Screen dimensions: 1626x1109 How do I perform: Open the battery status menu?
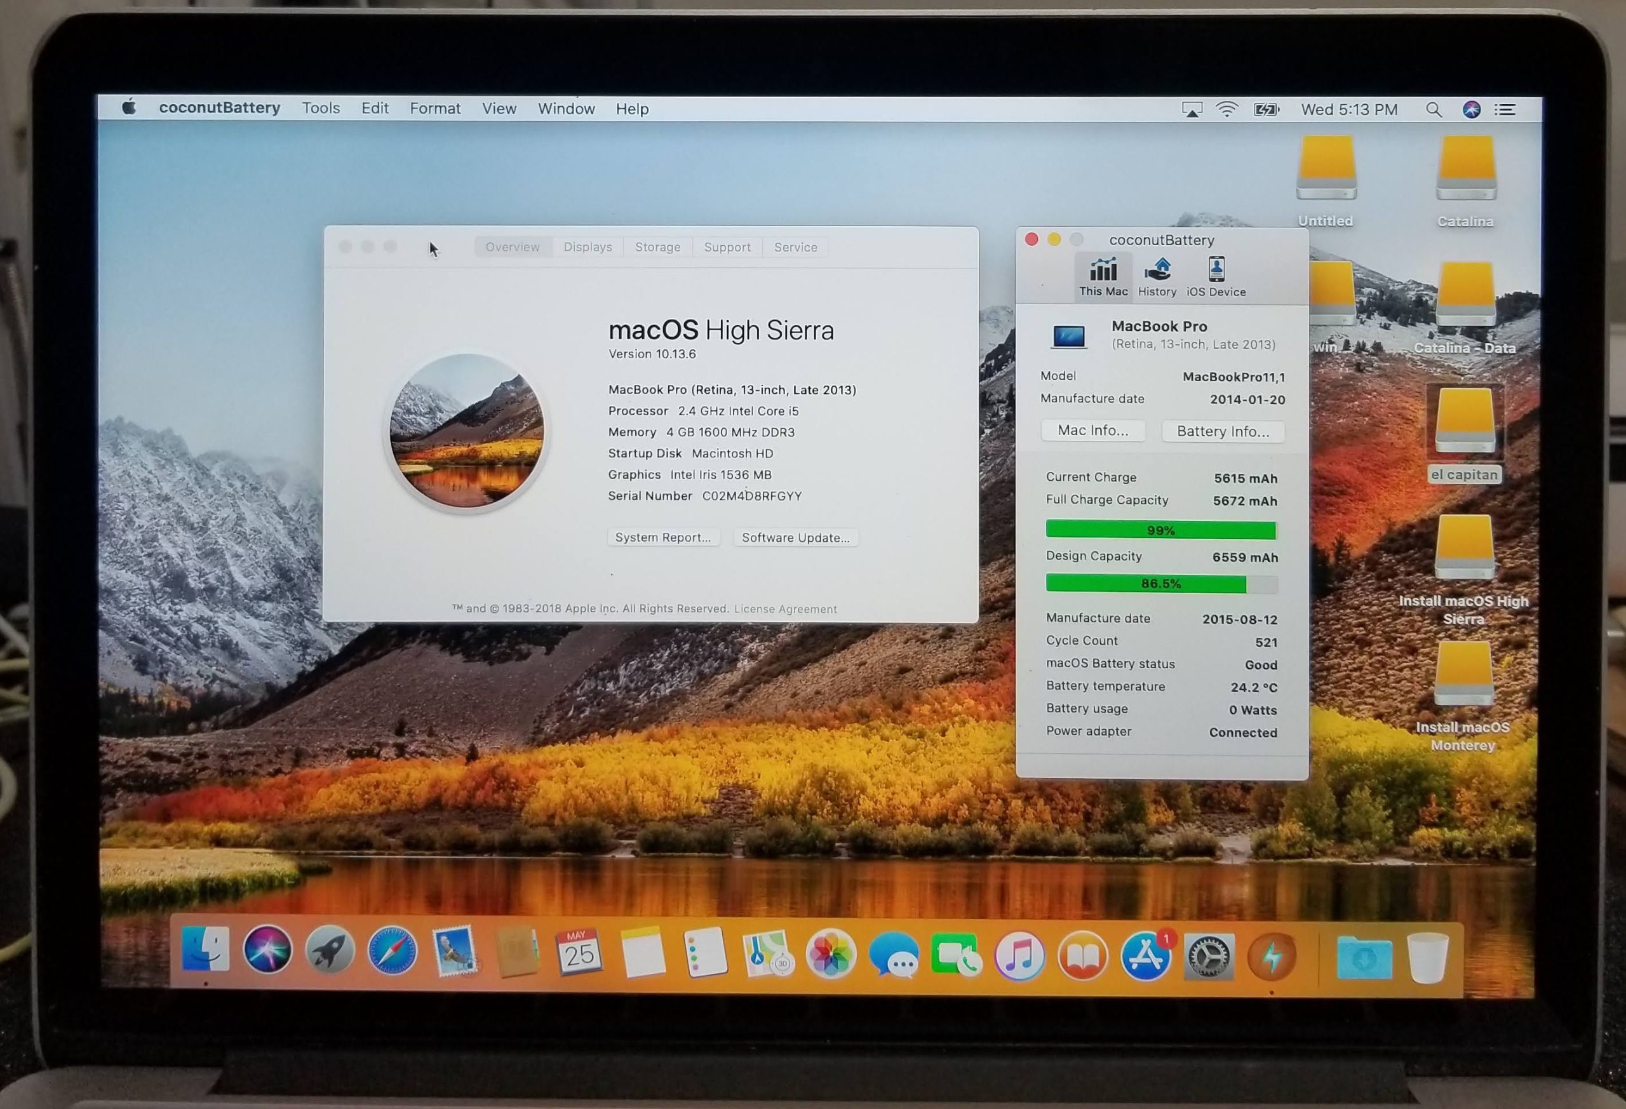point(1266,110)
